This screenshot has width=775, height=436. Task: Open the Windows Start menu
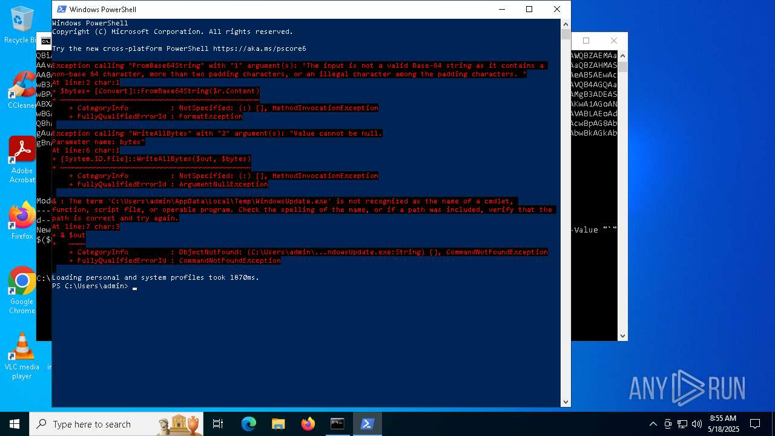click(15, 424)
